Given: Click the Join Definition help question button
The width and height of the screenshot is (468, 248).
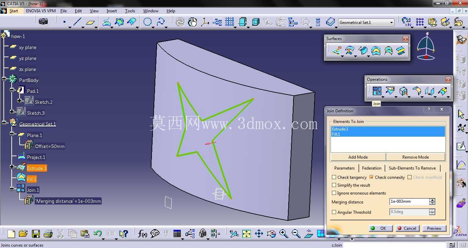Looking at the screenshot, I should click(x=428, y=110).
